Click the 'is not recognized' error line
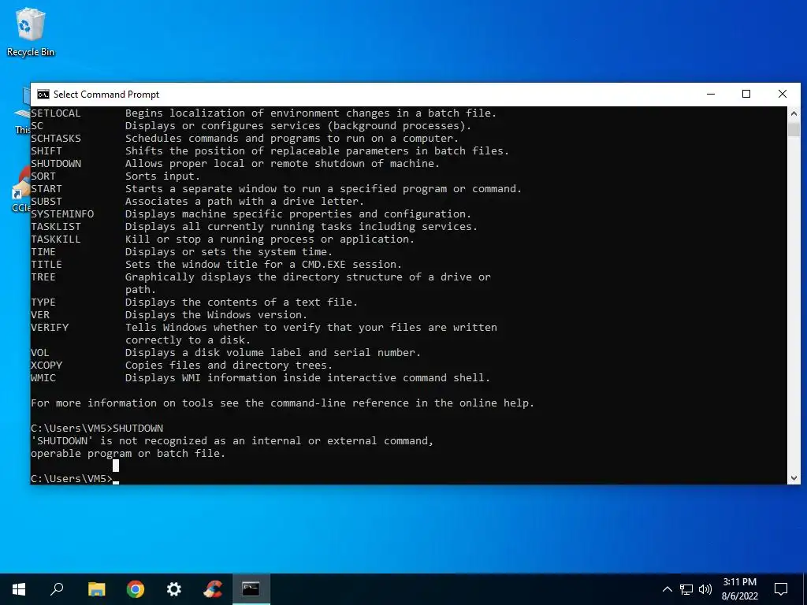The image size is (807, 605). pos(232,441)
